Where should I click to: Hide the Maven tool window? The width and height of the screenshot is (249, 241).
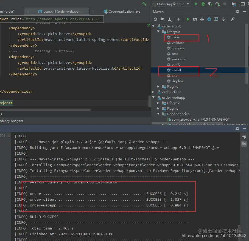point(244,12)
